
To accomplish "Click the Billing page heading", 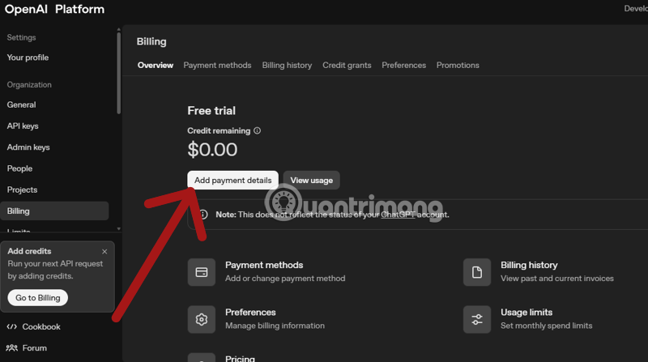I will (151, 42).
